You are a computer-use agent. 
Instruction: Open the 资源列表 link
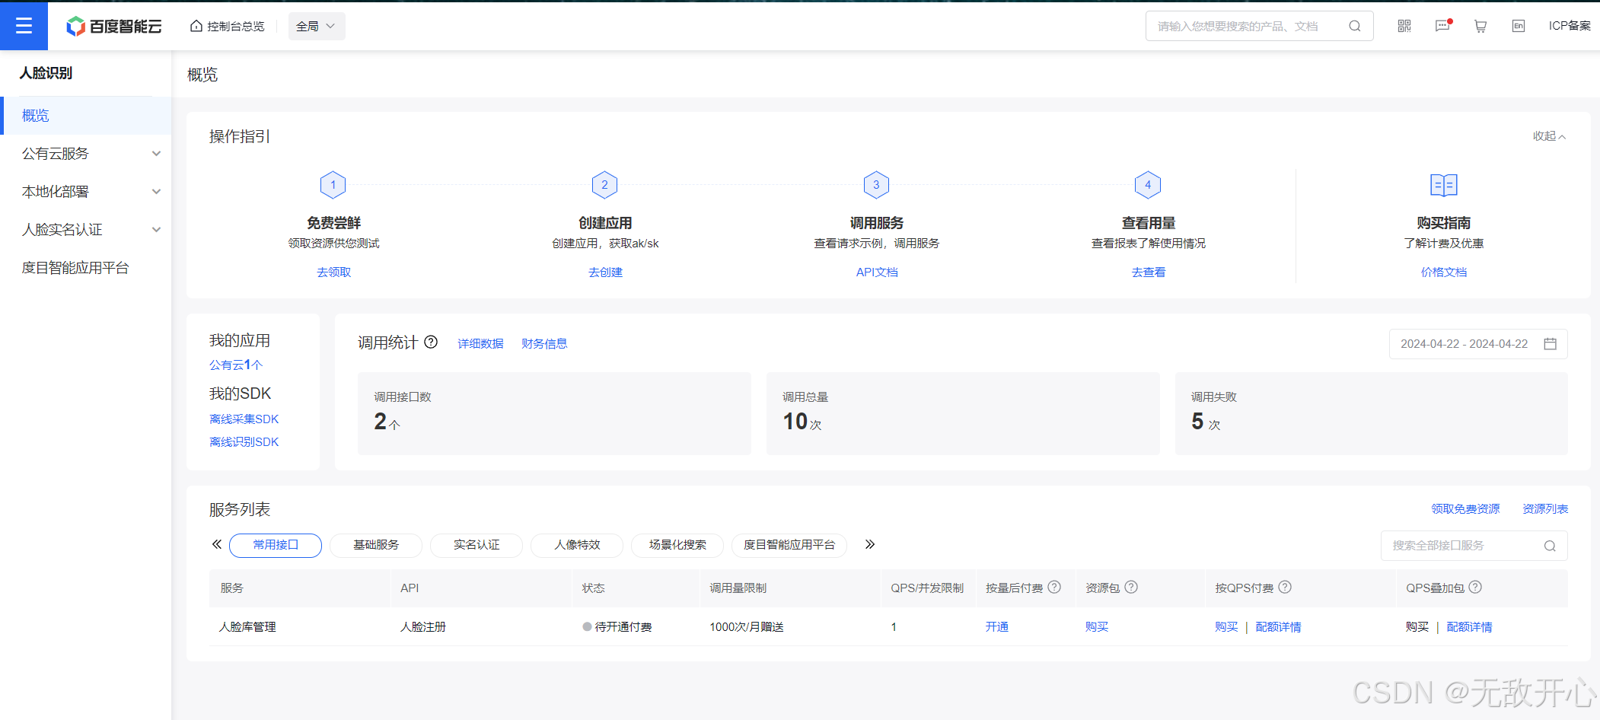tap(1545, 509)
